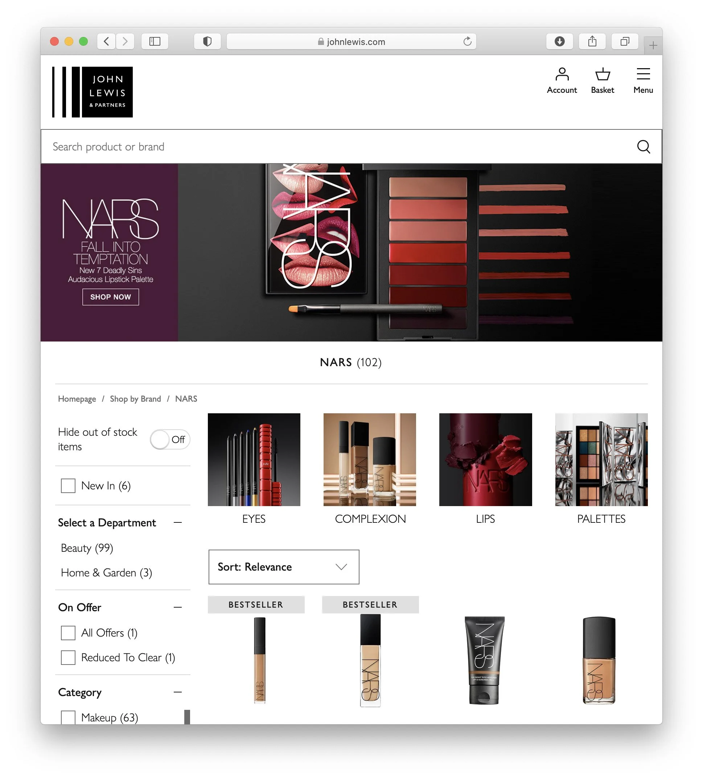This screenshot has width=703, height=778.
Task: Tick the Makeup (63) checkbox
Action: click(x=68, y=717)
